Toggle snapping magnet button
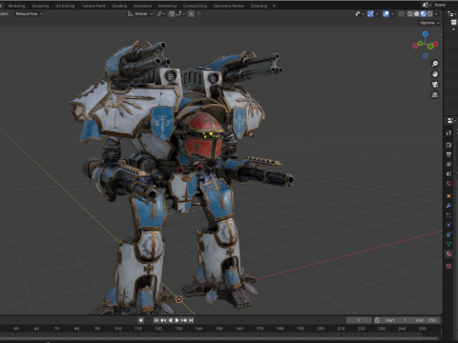Viewport: 458px width, 343px height. [x=172, y=14]
